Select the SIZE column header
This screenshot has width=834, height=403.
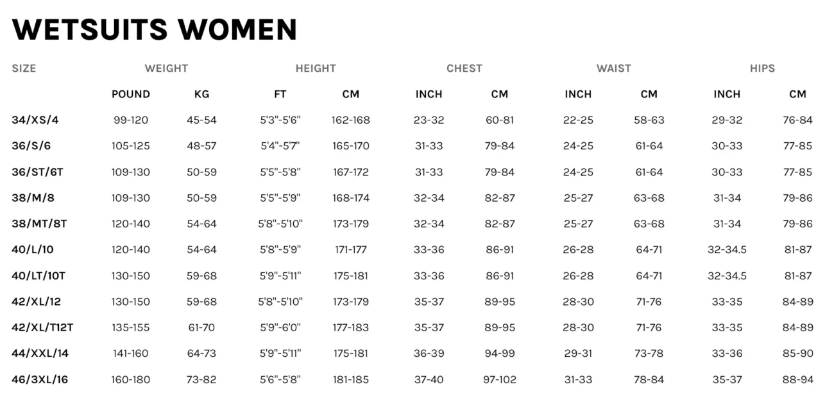coord(24,68)
